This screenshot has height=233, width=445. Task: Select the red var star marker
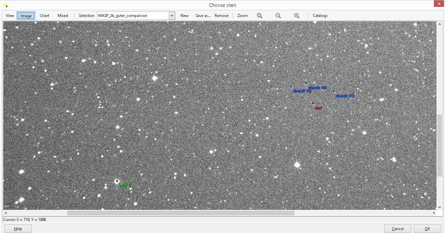click(313, 104)
